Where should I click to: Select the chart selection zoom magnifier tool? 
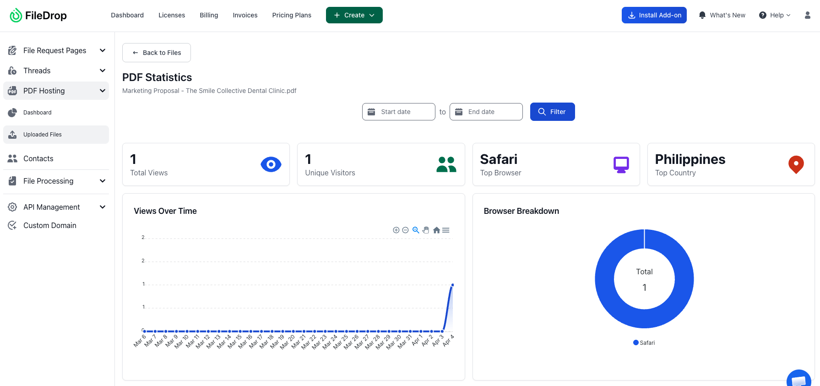coord(416,230)
